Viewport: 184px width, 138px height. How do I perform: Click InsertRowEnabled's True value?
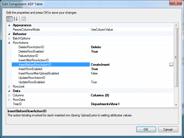pos(94,69)
